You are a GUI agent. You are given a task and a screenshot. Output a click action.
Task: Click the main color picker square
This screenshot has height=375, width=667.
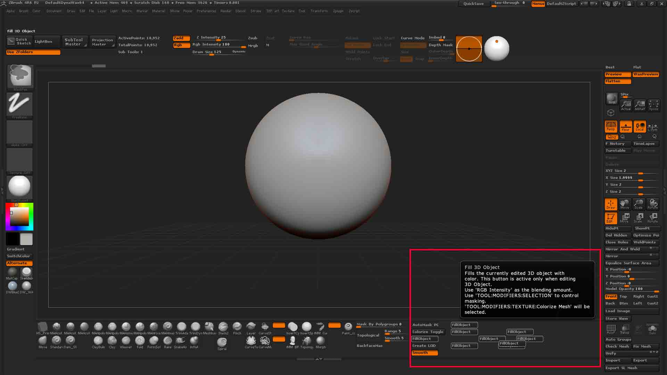19,217
